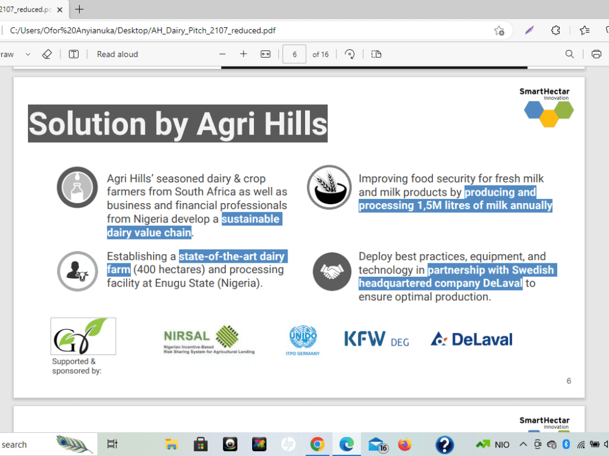Click the colorful app icon on the taskbar
The height and width of the screenshot is (456, 609).
tap(259, 444)
